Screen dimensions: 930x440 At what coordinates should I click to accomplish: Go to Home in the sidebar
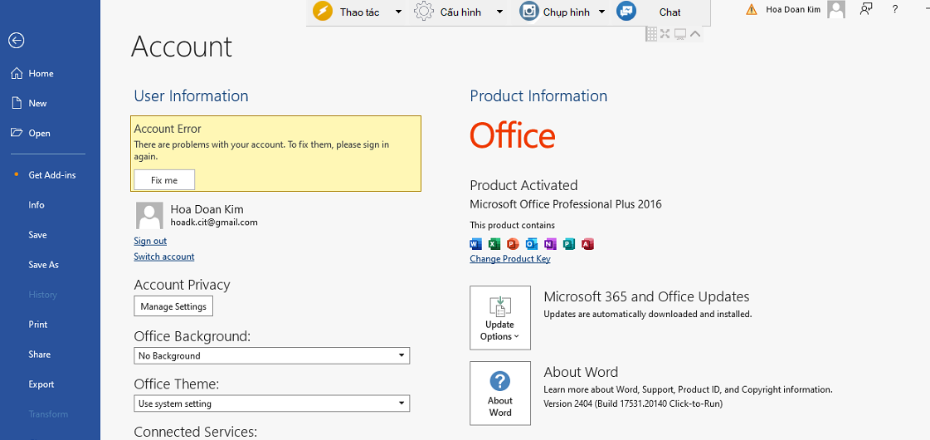[x=41, y=74]
